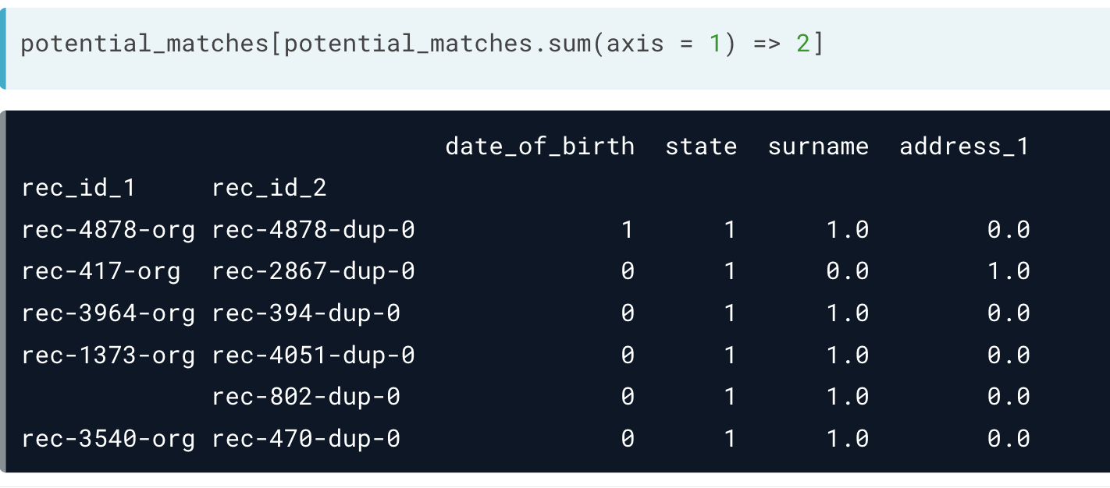This screenshot has width=1110, height=488.
Task: Select the rec-470-dup-0 entry
Action: pyautogui.click(x=306, y=439)
